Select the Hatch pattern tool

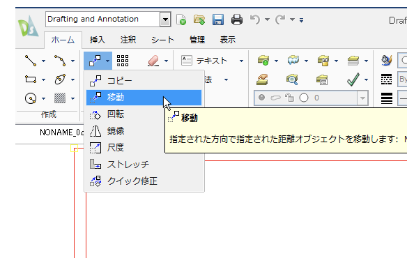60,98
